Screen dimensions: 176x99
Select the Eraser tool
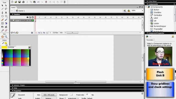pyautogui.click(x=6, y=31)
